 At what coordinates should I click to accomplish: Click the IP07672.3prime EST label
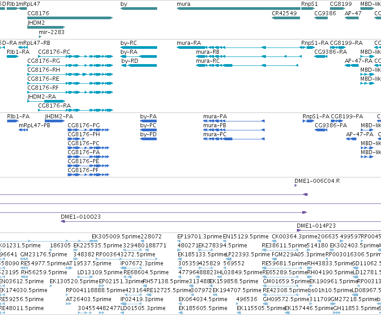pyautogui.click(x=142, y=263)
